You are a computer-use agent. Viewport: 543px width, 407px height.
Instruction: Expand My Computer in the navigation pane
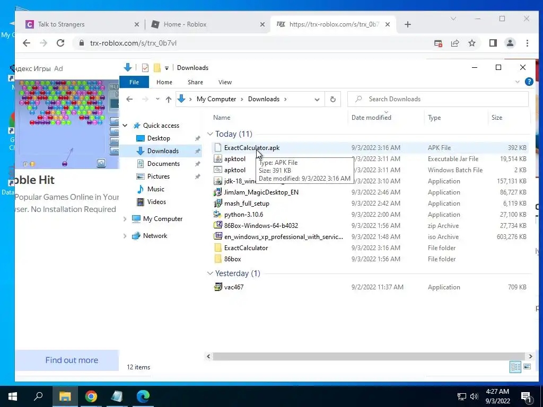coord(125,219)
